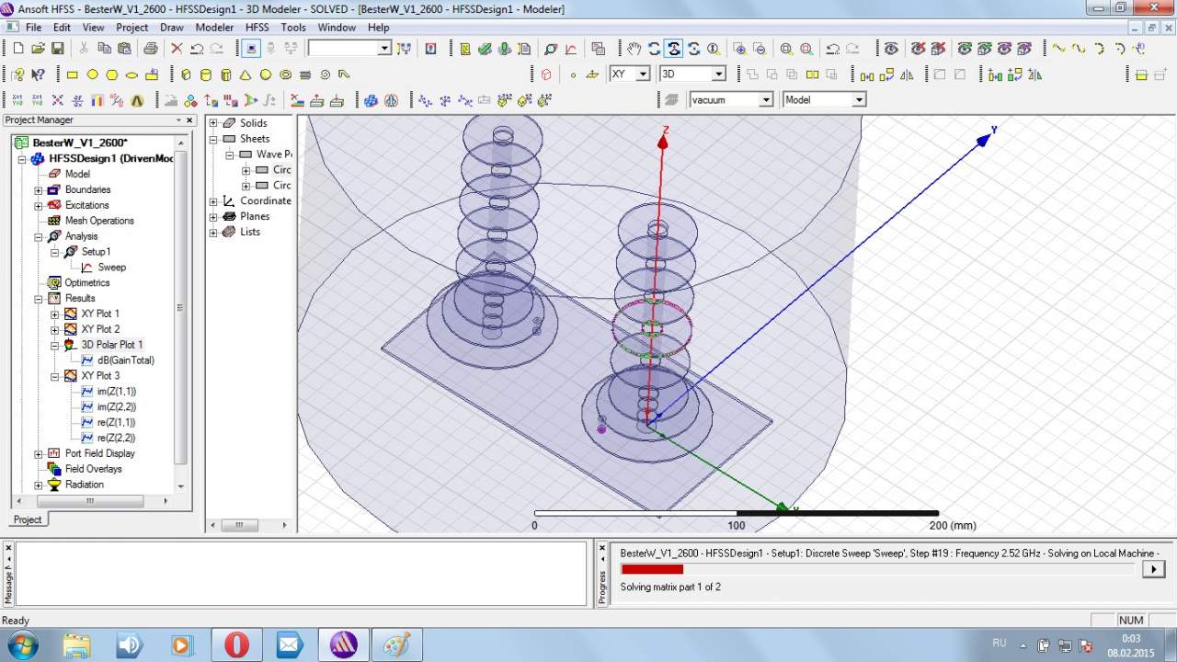Select the Draw cone tool
Screen dimensions: 1177x662
click(x=246, y=74)
